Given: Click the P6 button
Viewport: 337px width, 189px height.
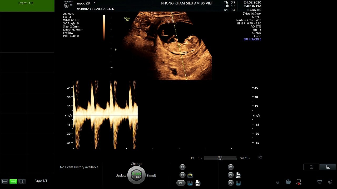Looking at the screenshot, I should click(x=231, y=167).
